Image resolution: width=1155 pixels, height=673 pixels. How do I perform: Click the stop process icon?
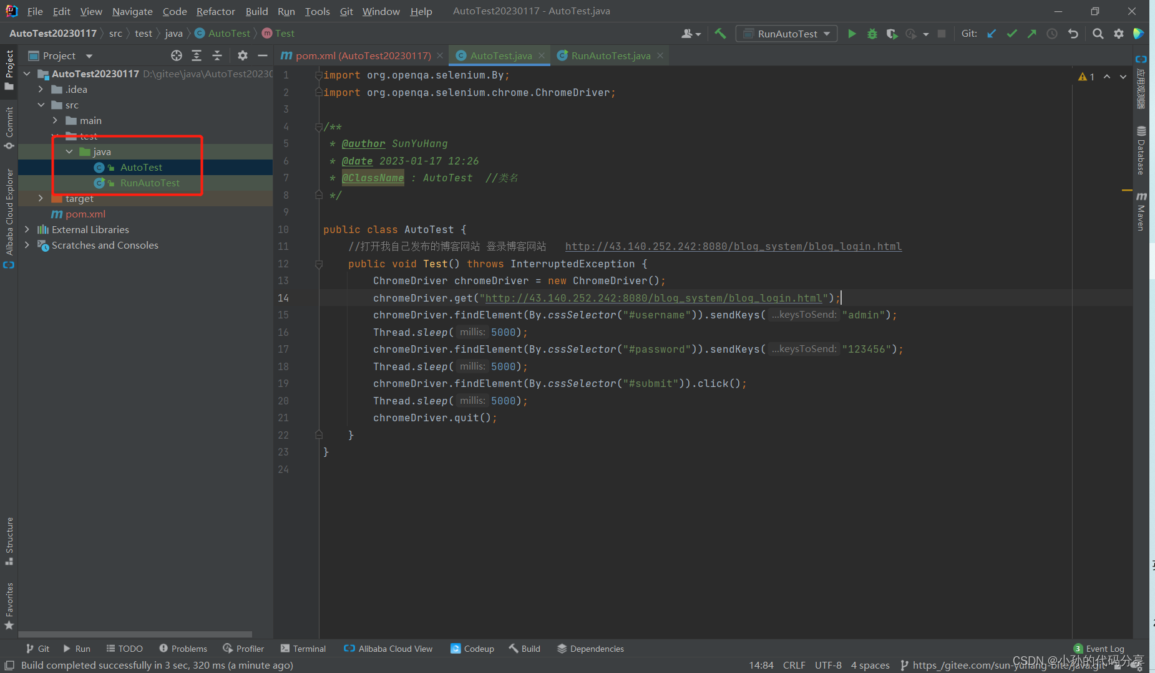(942, 34)
